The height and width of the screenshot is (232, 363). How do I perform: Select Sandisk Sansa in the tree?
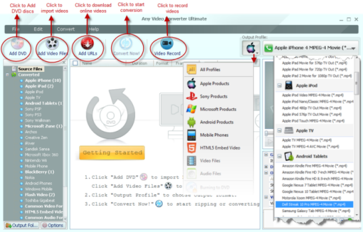tap(37, 149)
